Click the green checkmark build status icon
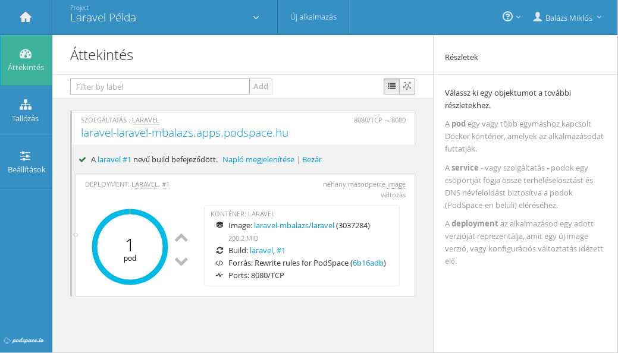 (x=82, y=159)
